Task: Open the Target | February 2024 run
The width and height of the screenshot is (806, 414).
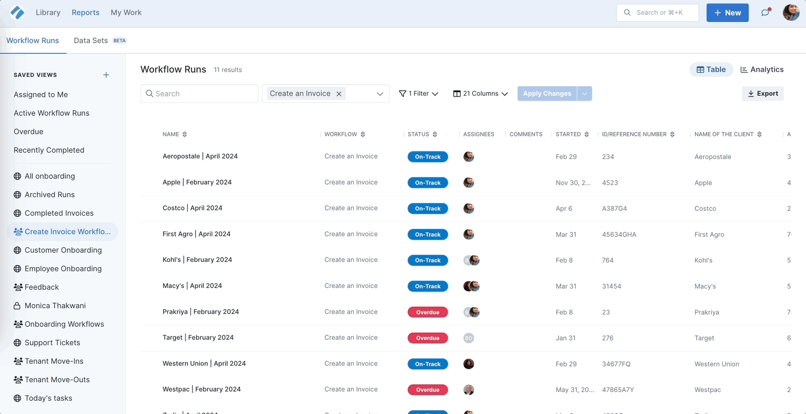Action: pos(198,338)
